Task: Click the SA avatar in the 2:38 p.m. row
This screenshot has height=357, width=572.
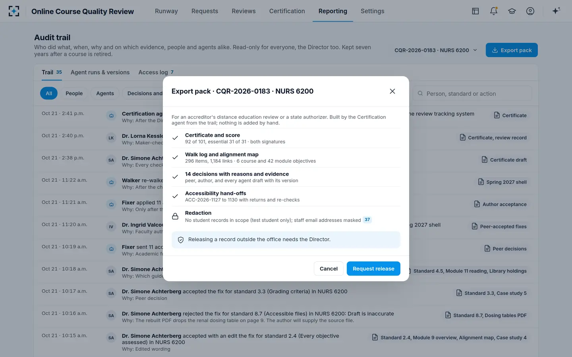Action: (x=111, y=160)
